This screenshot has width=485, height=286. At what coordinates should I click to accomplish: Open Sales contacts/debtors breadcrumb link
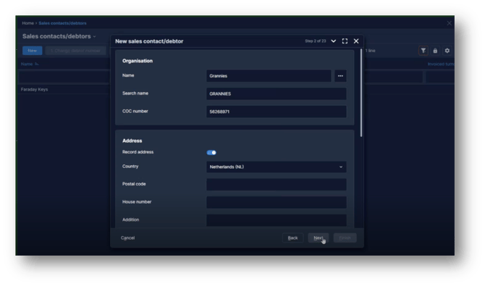tap(62, 23)
